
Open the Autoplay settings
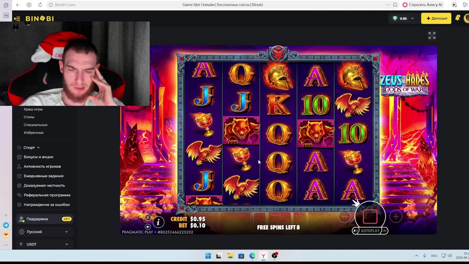pyautogui.click(x=370, y=231)
